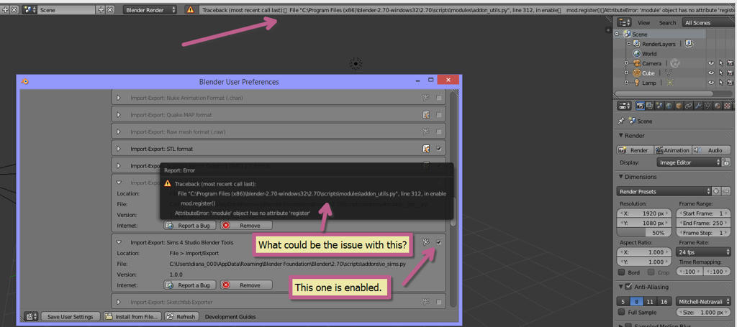The height and width of the screenshot is (327, 737).
Task: Open the render layers properties tab
Action: [649, 106]
